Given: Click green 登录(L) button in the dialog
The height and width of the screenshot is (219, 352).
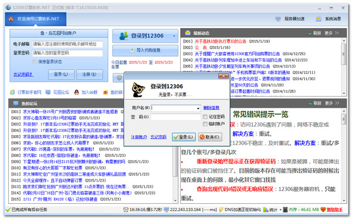Looking at the screenshot, I should [x=184, y=137].
